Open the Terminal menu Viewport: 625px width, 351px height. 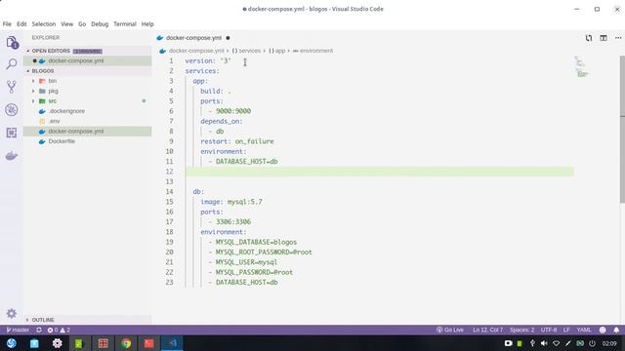pos(125,23)
